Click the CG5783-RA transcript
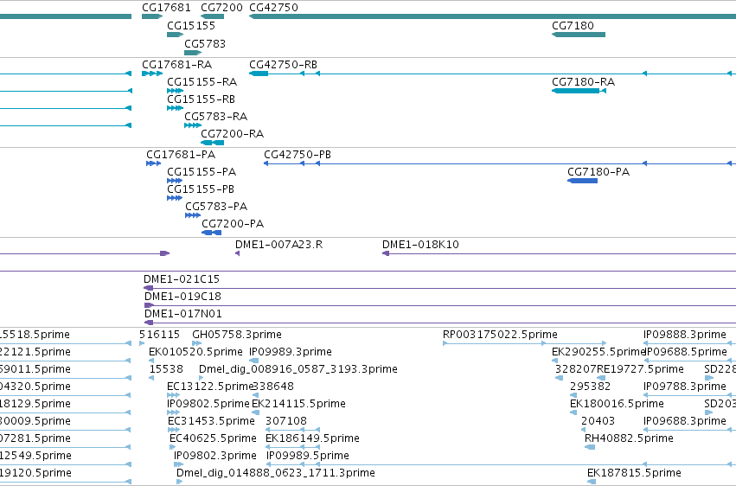736x486 pixels. pos(193,125)
